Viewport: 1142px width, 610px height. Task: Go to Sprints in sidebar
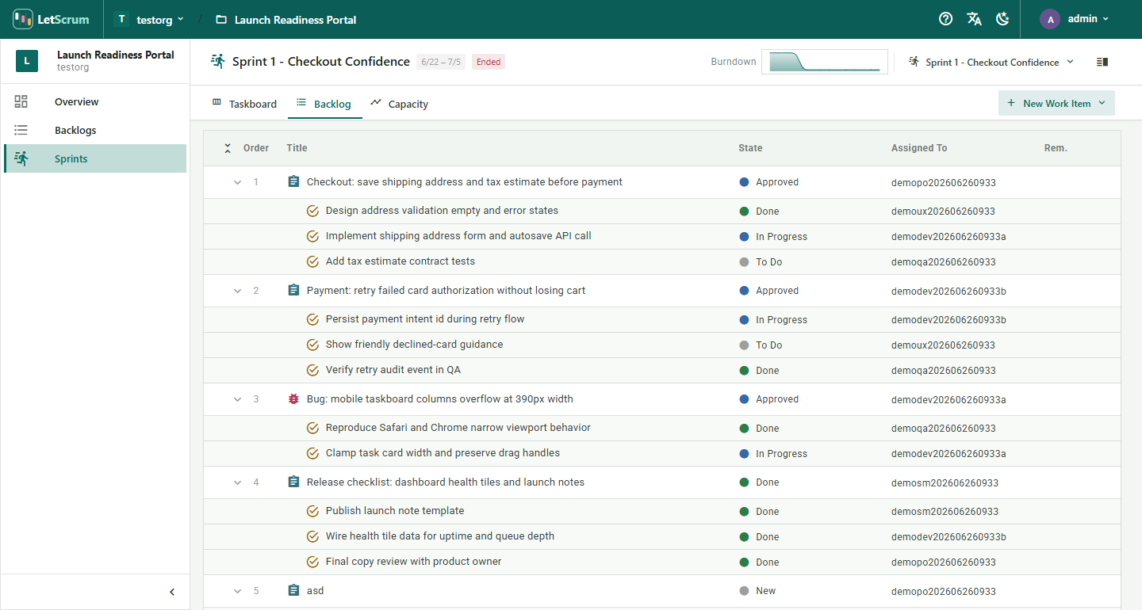pyautogui.click(x=95, y=158)
